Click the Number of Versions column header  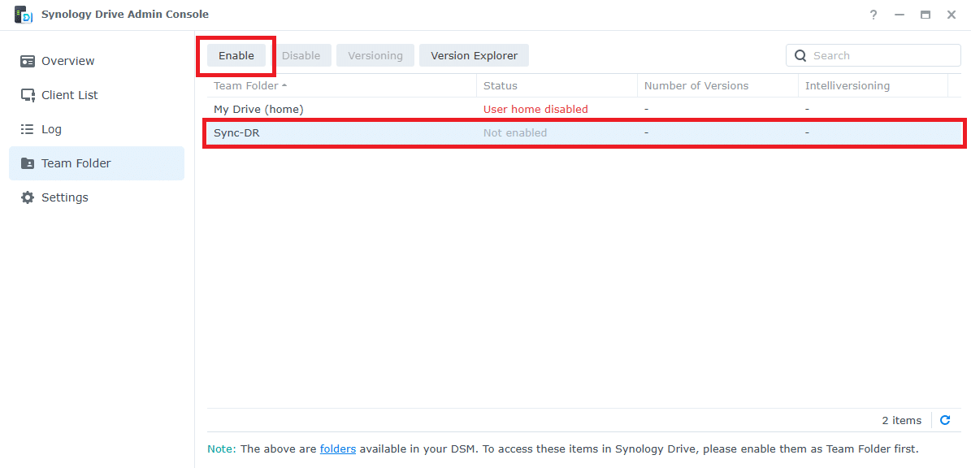717,85
